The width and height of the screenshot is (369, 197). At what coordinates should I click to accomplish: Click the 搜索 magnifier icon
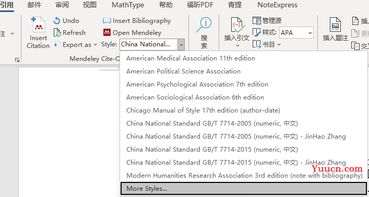[204, 25]
